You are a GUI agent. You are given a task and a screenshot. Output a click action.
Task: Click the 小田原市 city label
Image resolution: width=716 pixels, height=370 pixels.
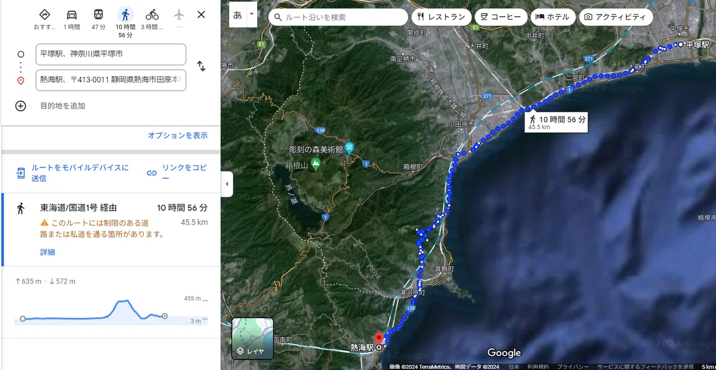click(462, 125)
